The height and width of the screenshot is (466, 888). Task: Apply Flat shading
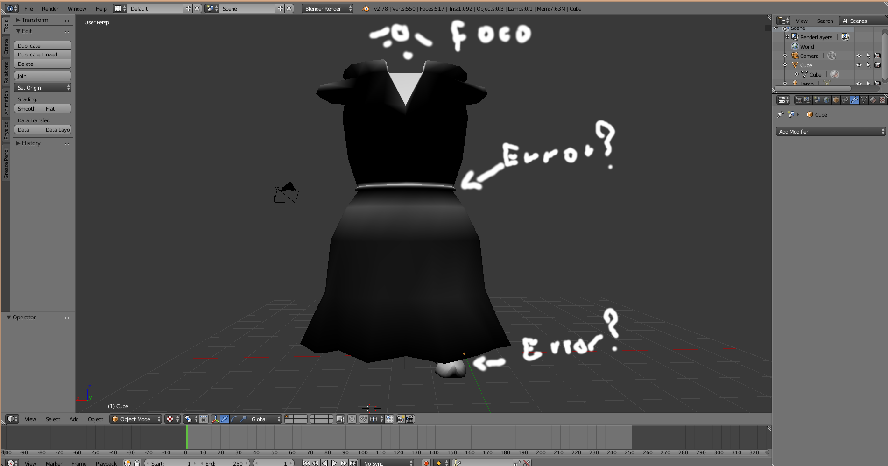[57, 108]
